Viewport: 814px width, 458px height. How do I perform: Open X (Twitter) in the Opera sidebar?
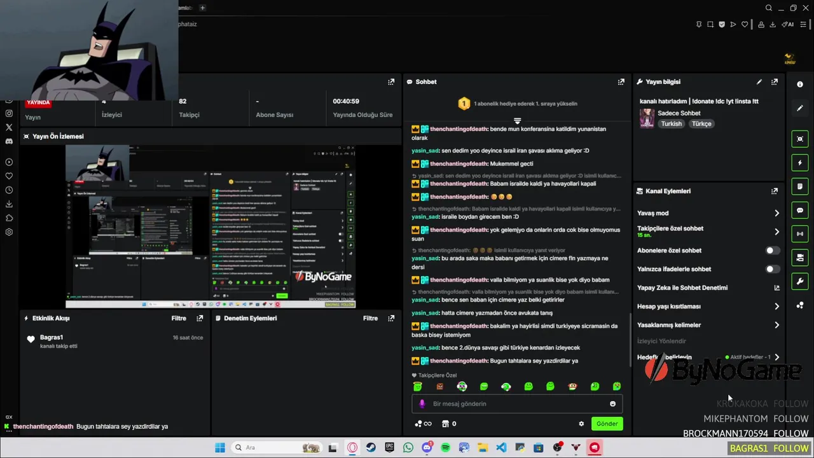(9, 127)
